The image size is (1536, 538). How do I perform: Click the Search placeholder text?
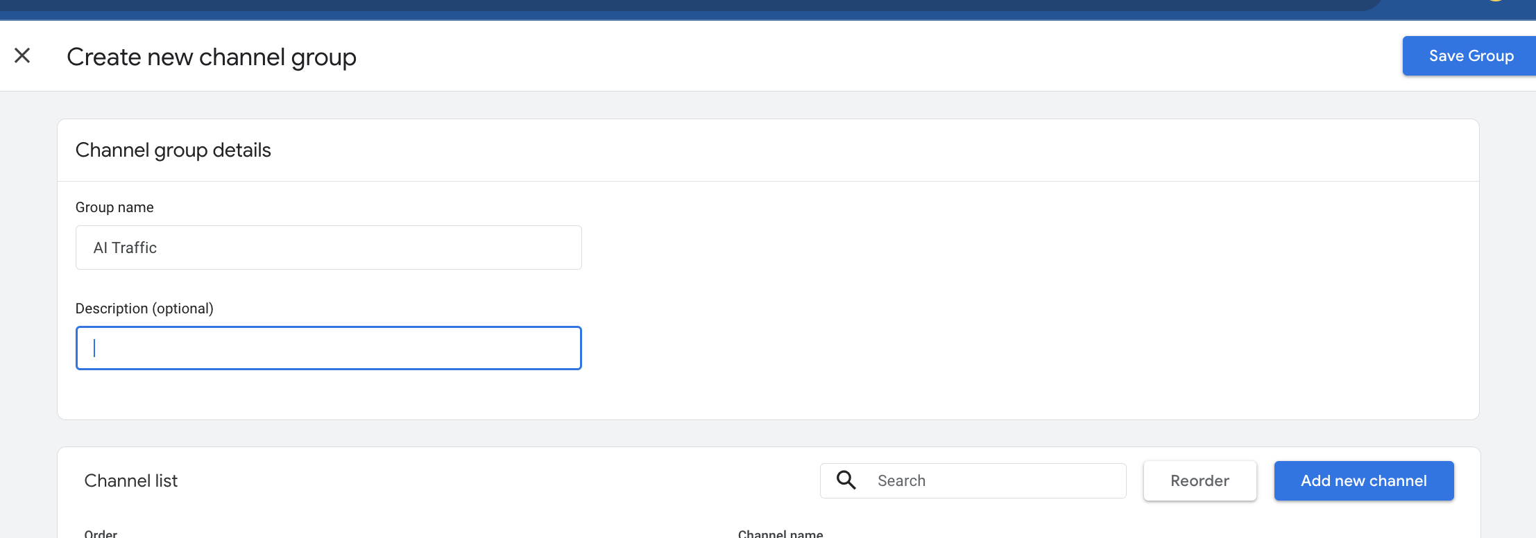click(901, 480)
